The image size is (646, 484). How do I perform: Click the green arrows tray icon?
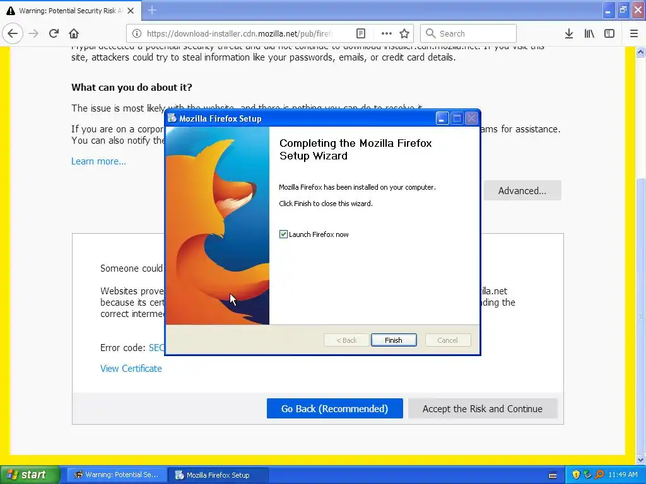click(x=587, y=475)
